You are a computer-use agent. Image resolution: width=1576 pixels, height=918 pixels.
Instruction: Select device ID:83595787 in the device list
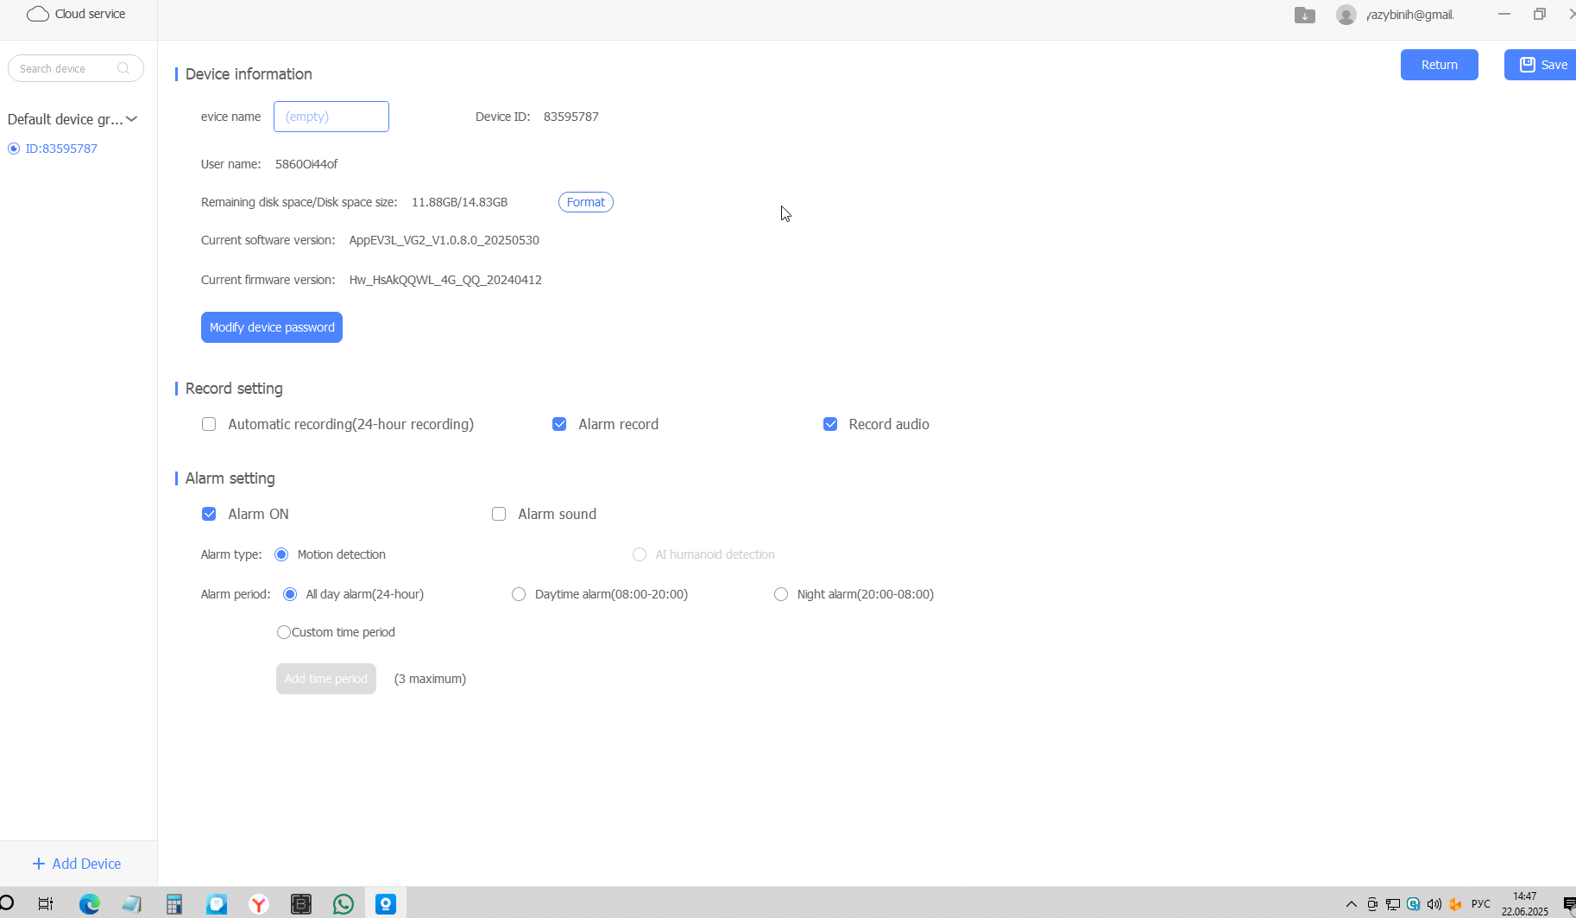61,149
